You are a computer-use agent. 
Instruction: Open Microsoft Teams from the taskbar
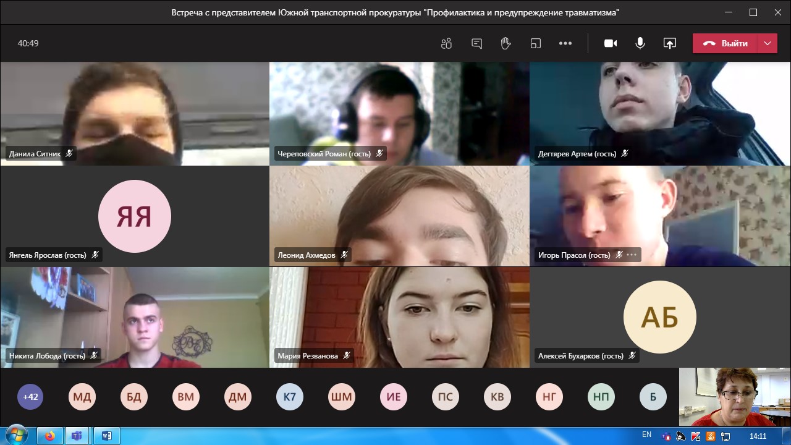pos(77,436)
